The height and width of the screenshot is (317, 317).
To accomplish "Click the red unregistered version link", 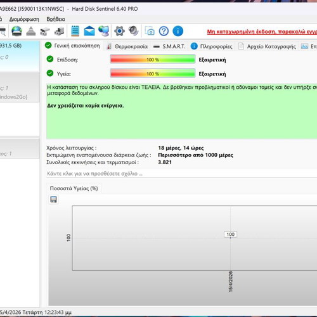I will [x=262, y=32].
